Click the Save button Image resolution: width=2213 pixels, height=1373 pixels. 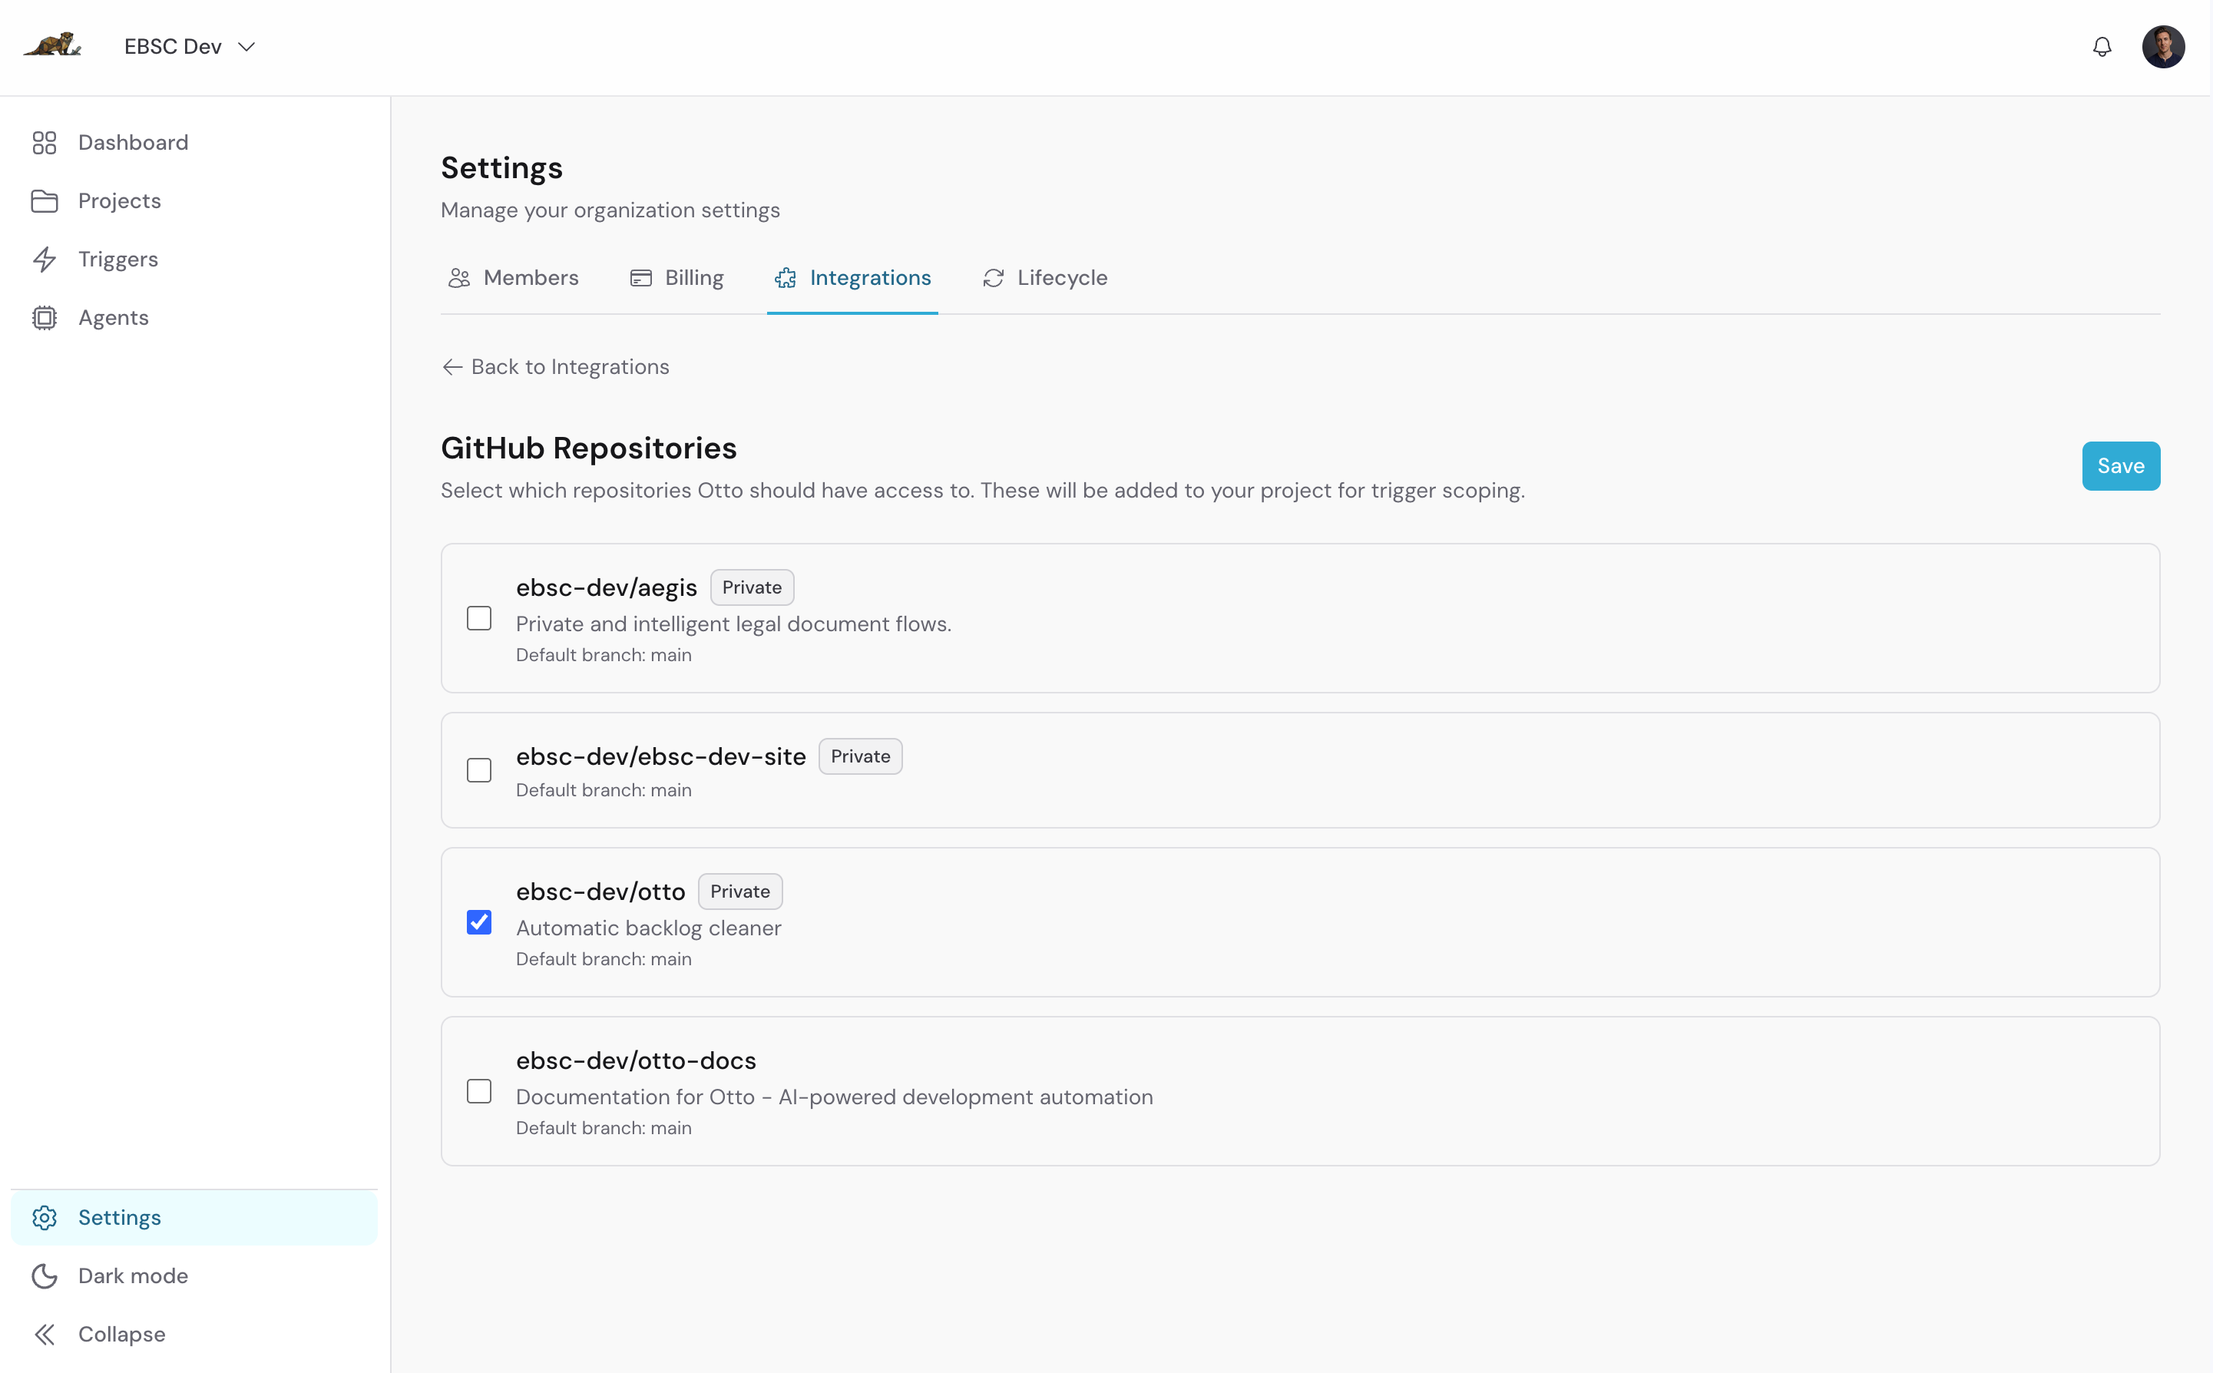click(2120, 466)
